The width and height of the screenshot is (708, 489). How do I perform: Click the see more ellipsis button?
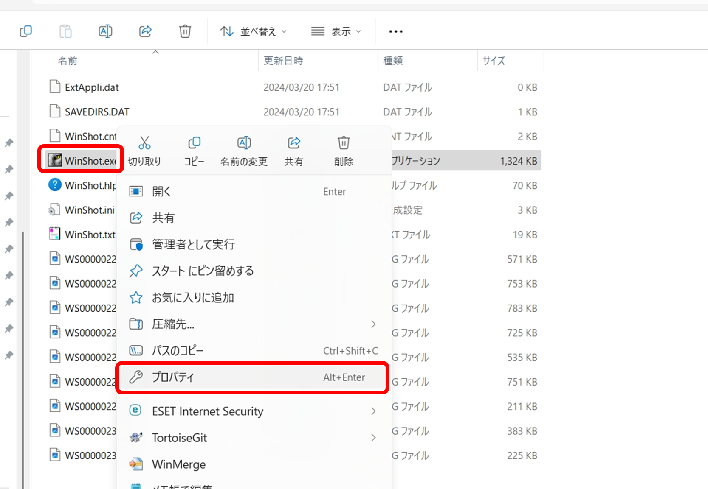click(395, 31)
